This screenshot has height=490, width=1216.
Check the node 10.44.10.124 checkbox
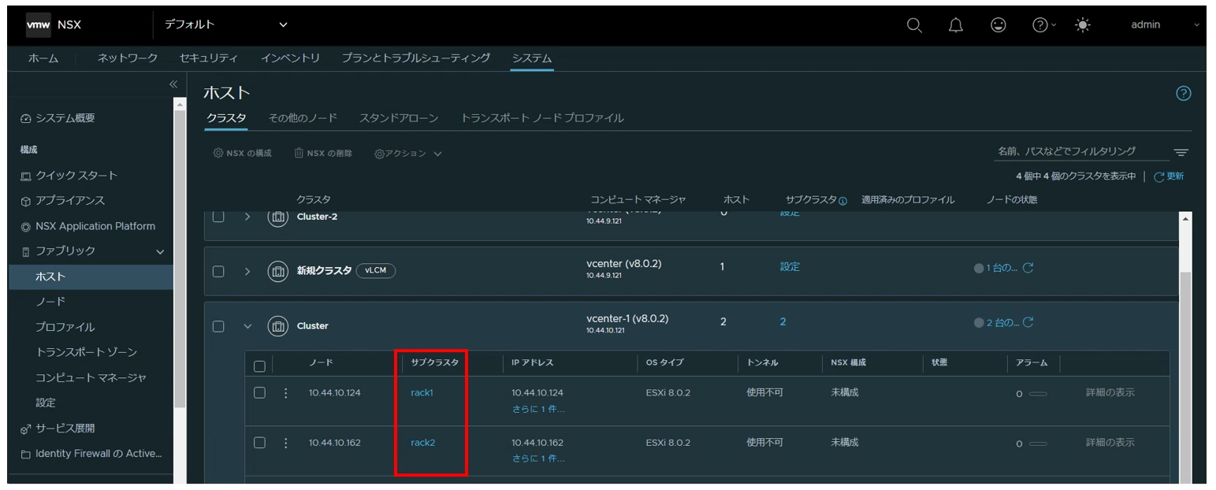[x=259, y=392]
